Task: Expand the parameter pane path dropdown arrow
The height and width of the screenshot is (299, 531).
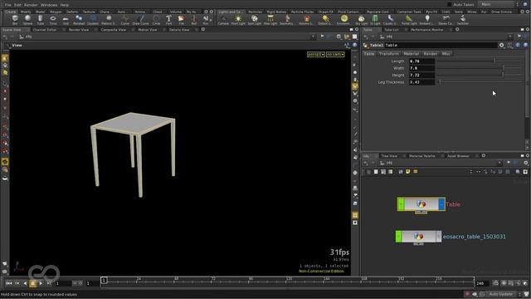Action: point(510,37)
